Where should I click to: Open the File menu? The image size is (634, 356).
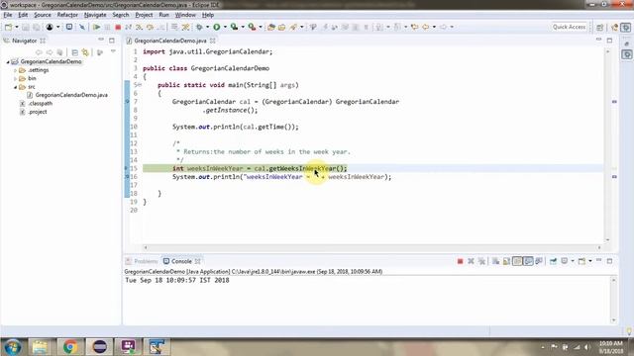coord(8,15)
